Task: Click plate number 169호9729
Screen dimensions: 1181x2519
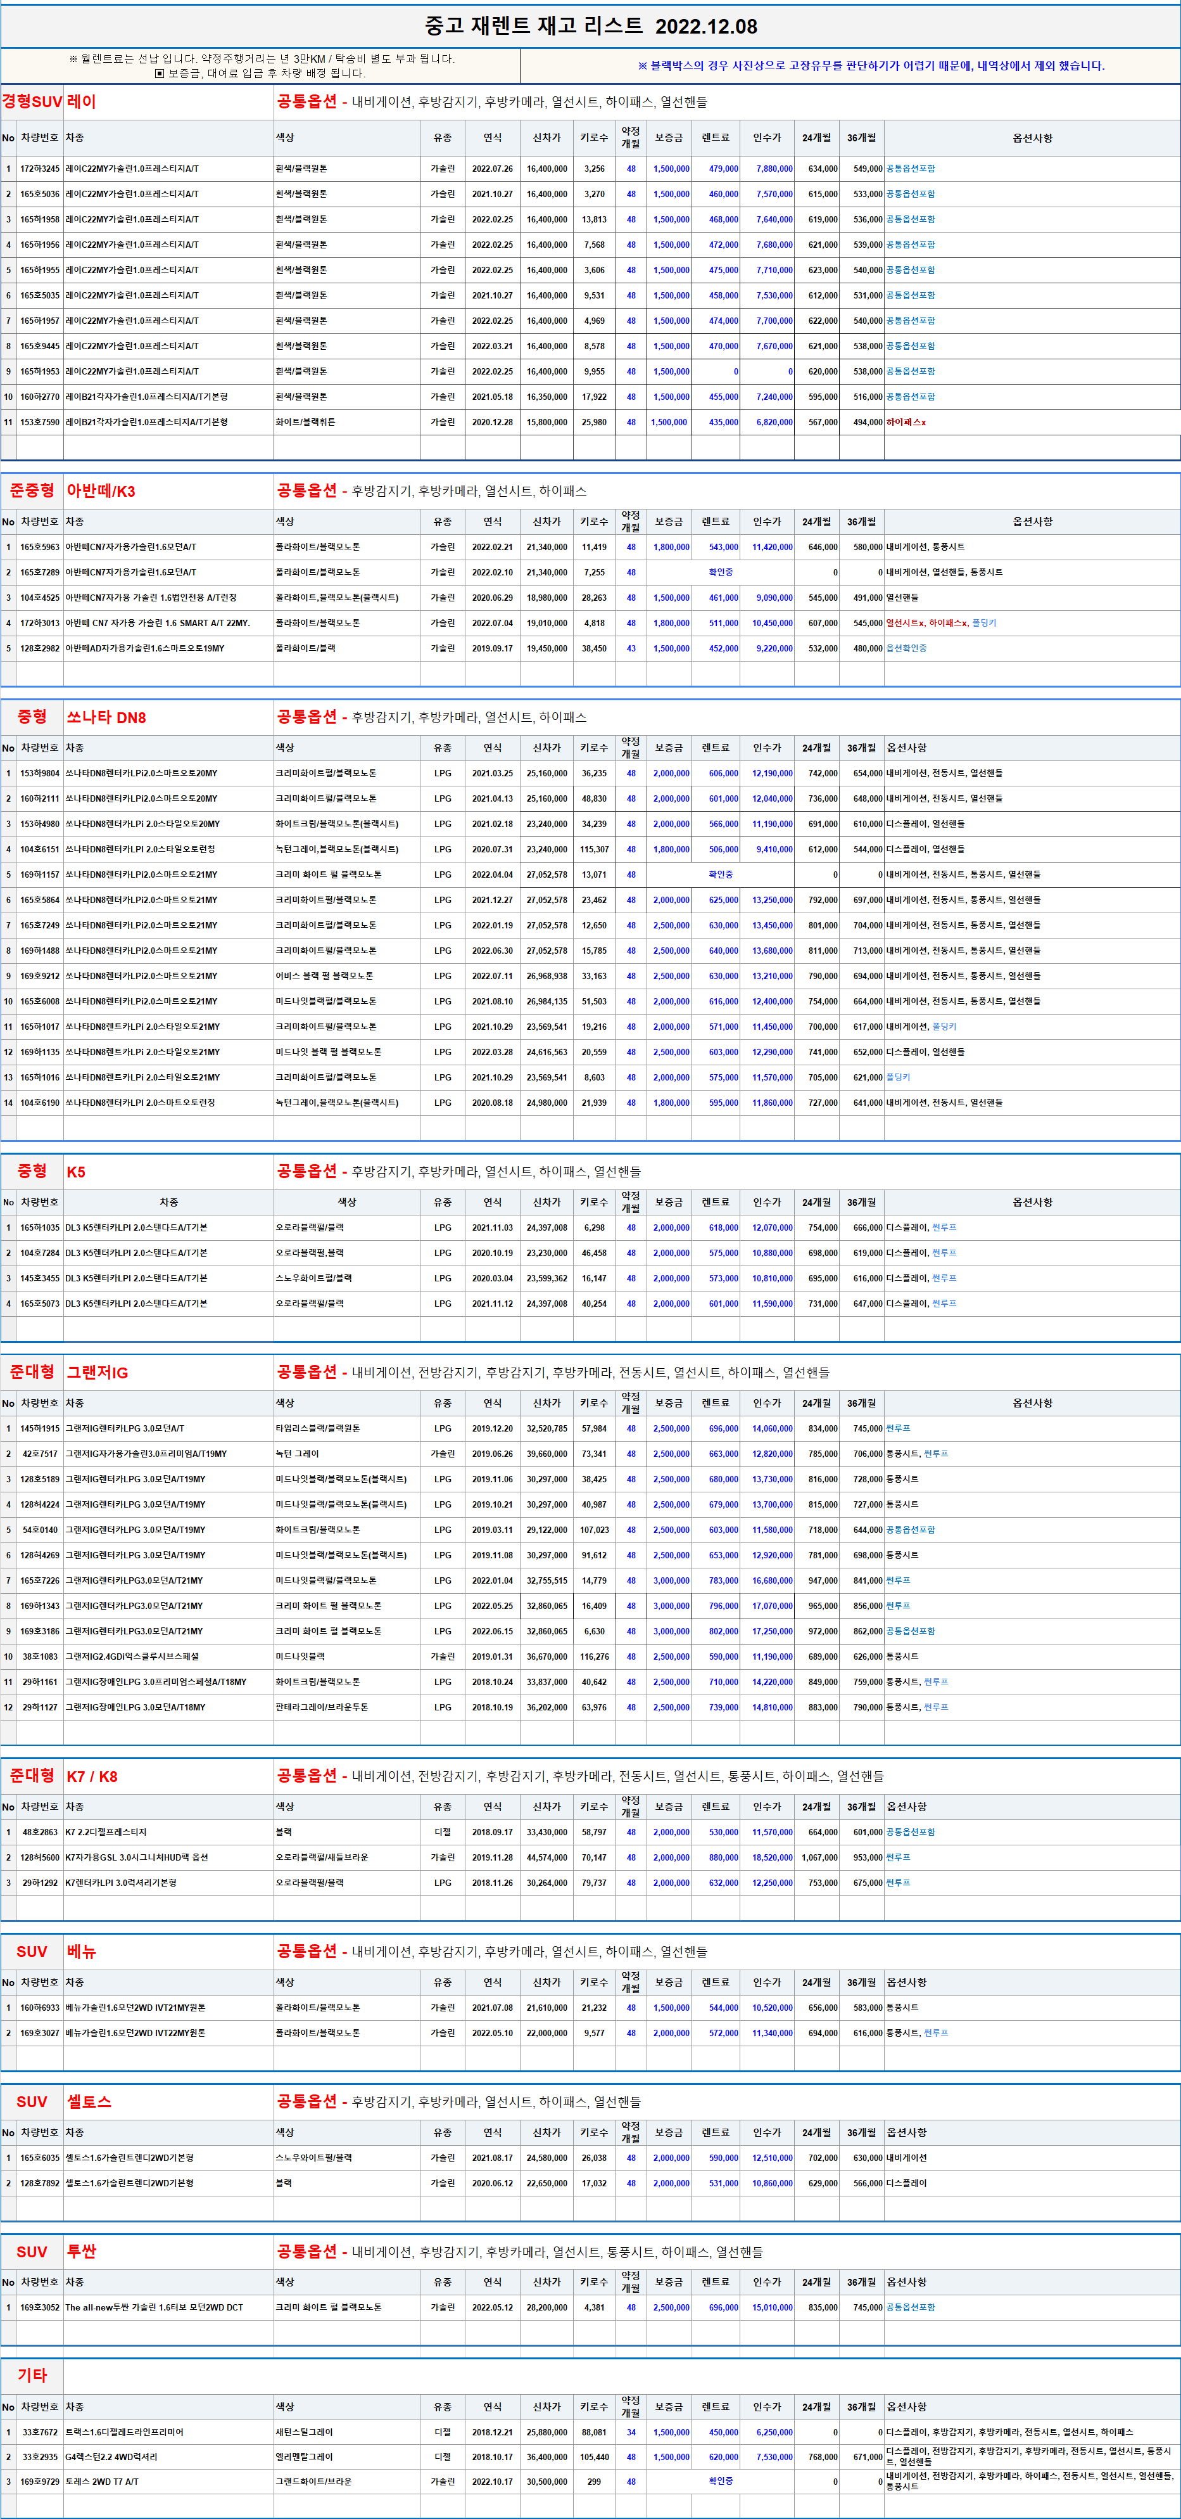Action: coord(40,2481)
